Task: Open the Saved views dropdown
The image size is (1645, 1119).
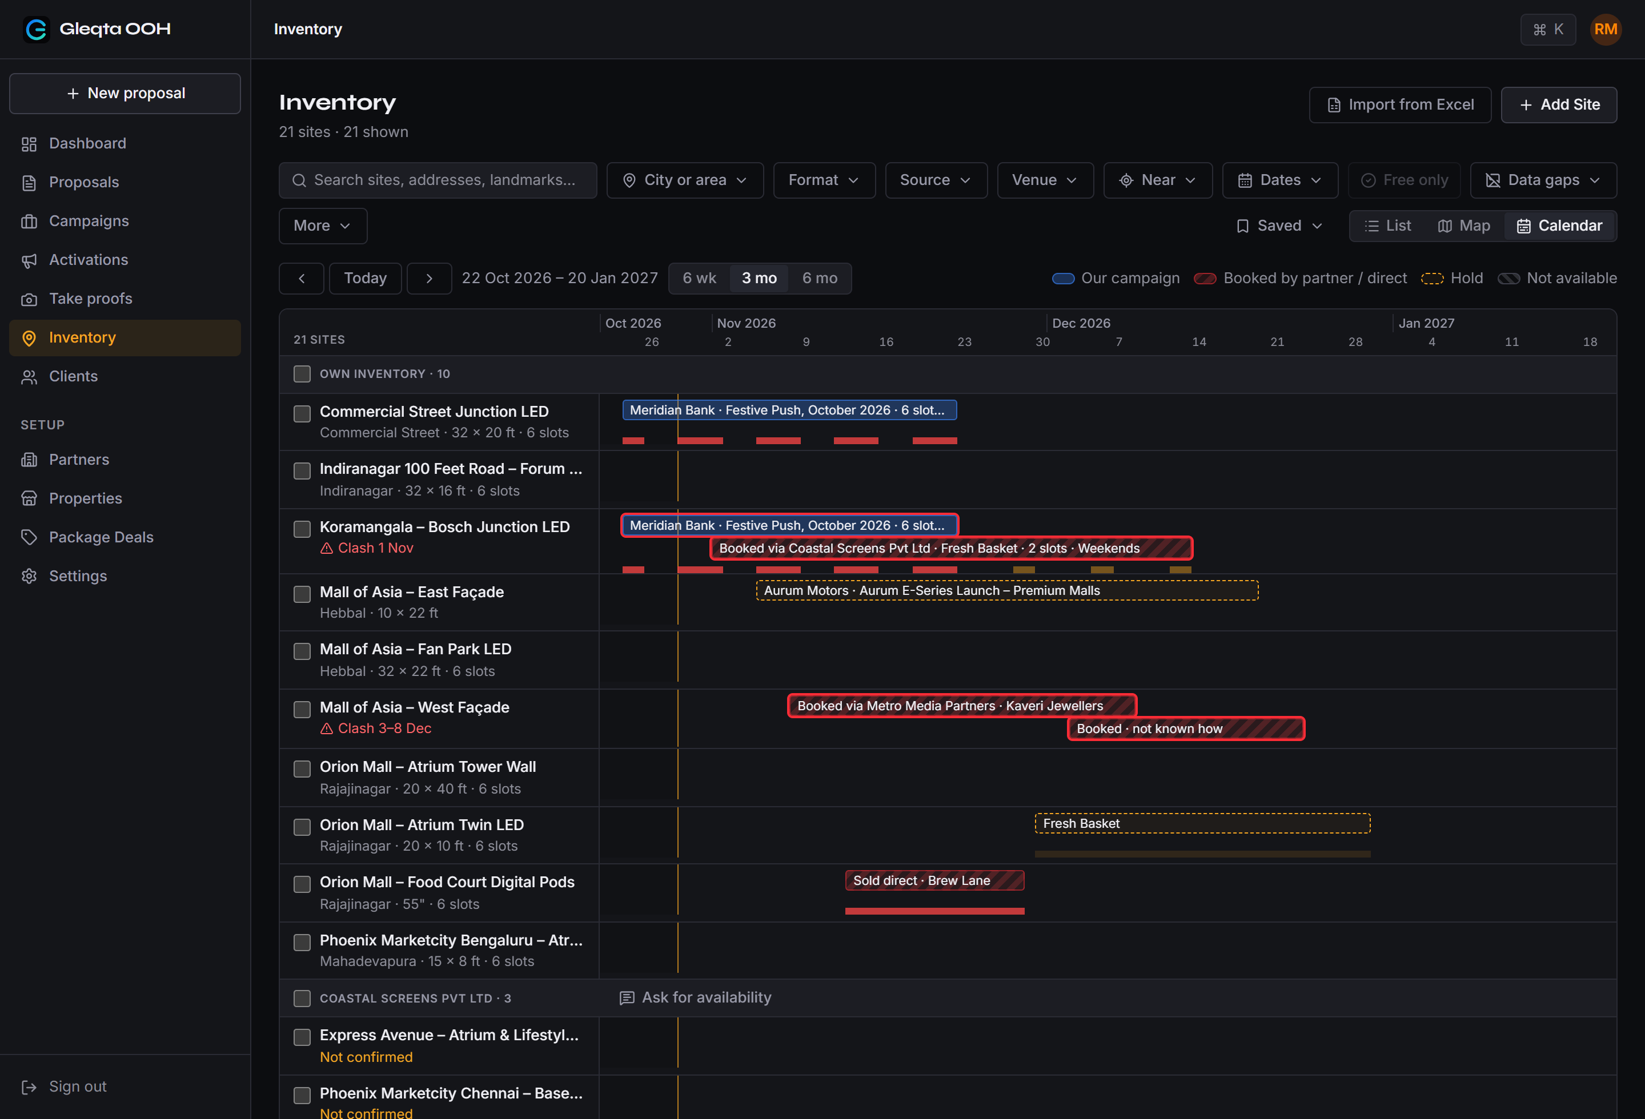Action: pyautogui.click(x=1278, y=226)
